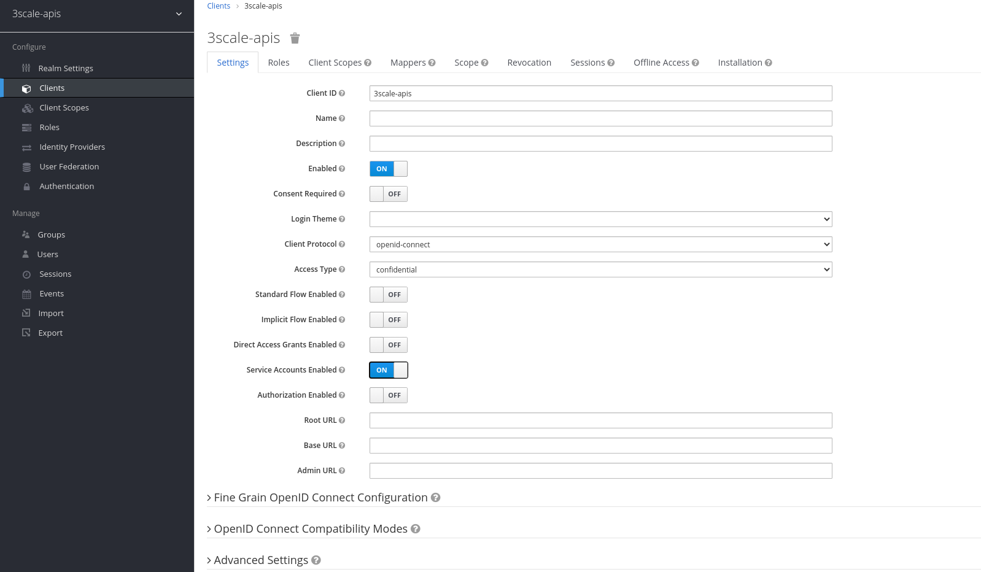
Task: Show help tooltip for Client ID
Action: [342, 93]
